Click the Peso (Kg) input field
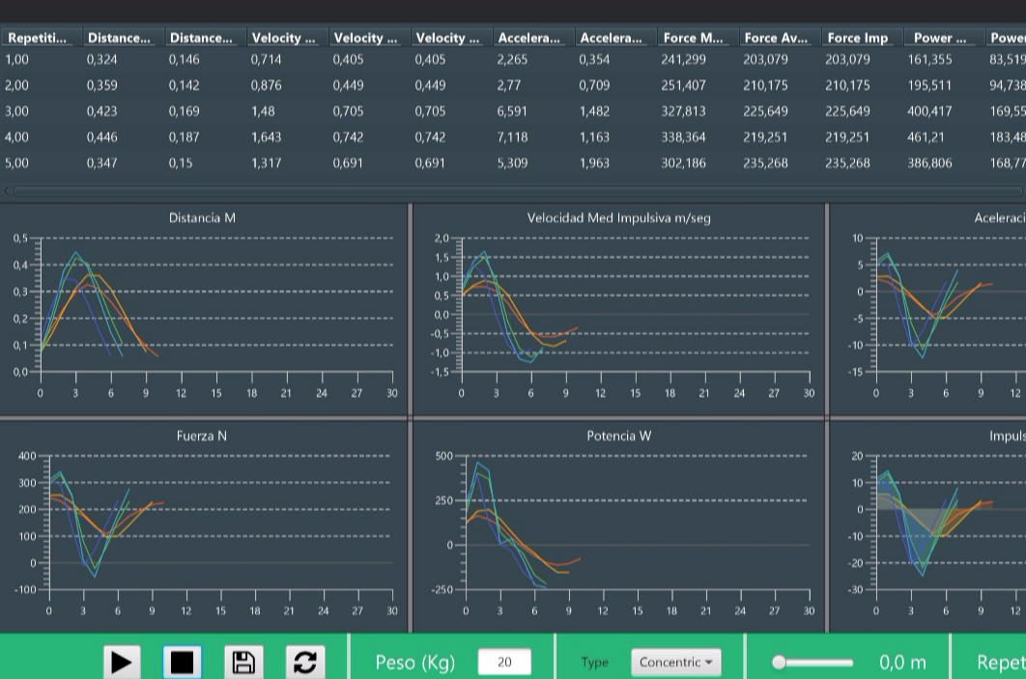 pos(503,662)
